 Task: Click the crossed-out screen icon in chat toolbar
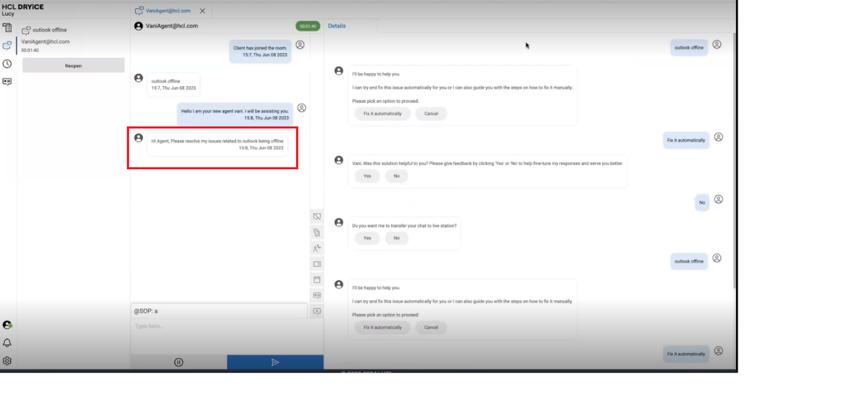317,217
